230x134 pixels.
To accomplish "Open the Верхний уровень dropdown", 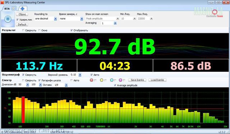I will (x=80, y=75).
